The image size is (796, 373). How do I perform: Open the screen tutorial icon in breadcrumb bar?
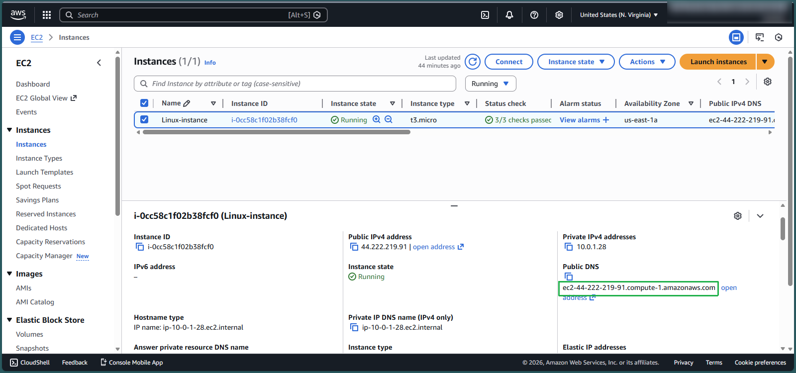coord(760,37)
